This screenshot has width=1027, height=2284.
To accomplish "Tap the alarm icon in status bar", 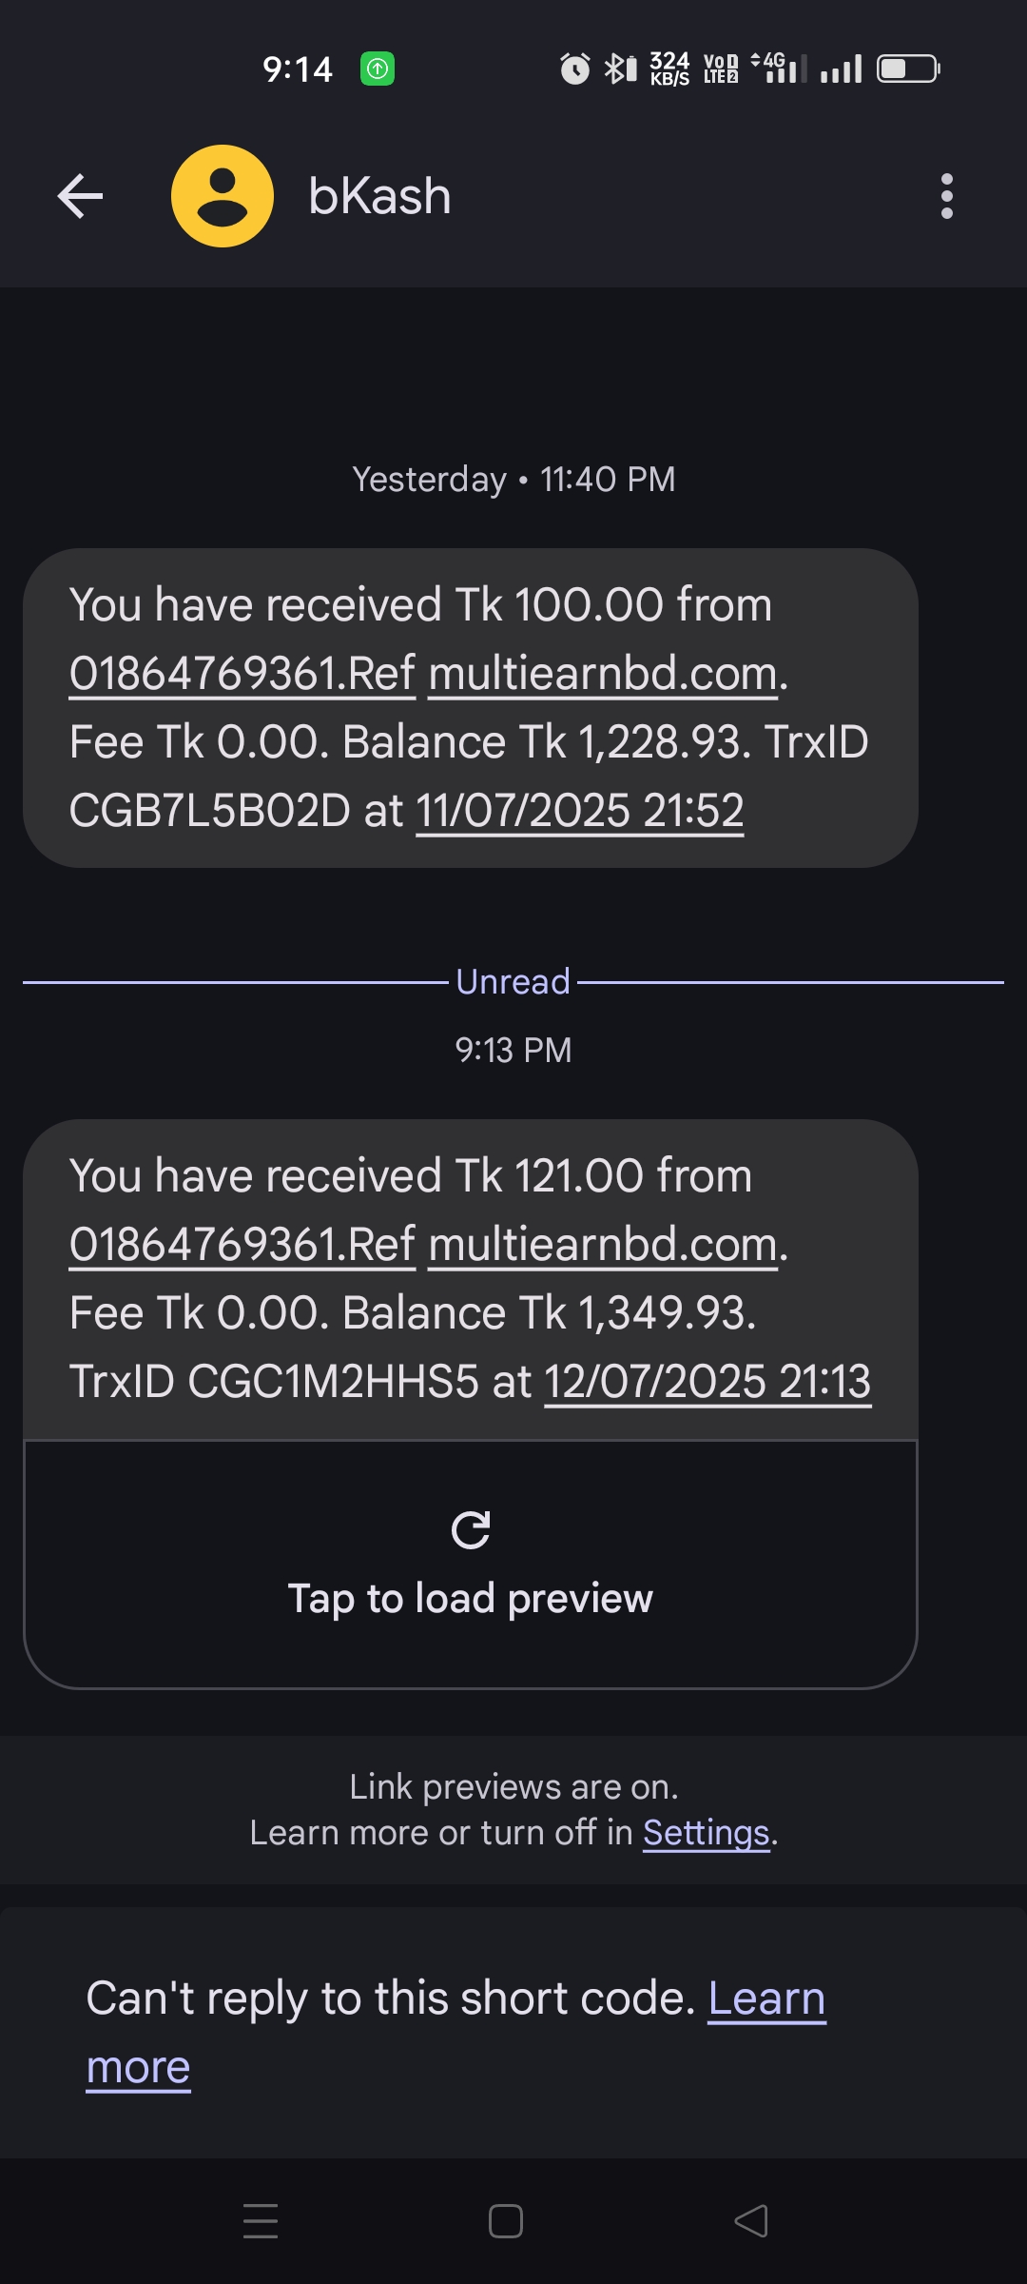I will pos(574,69).
